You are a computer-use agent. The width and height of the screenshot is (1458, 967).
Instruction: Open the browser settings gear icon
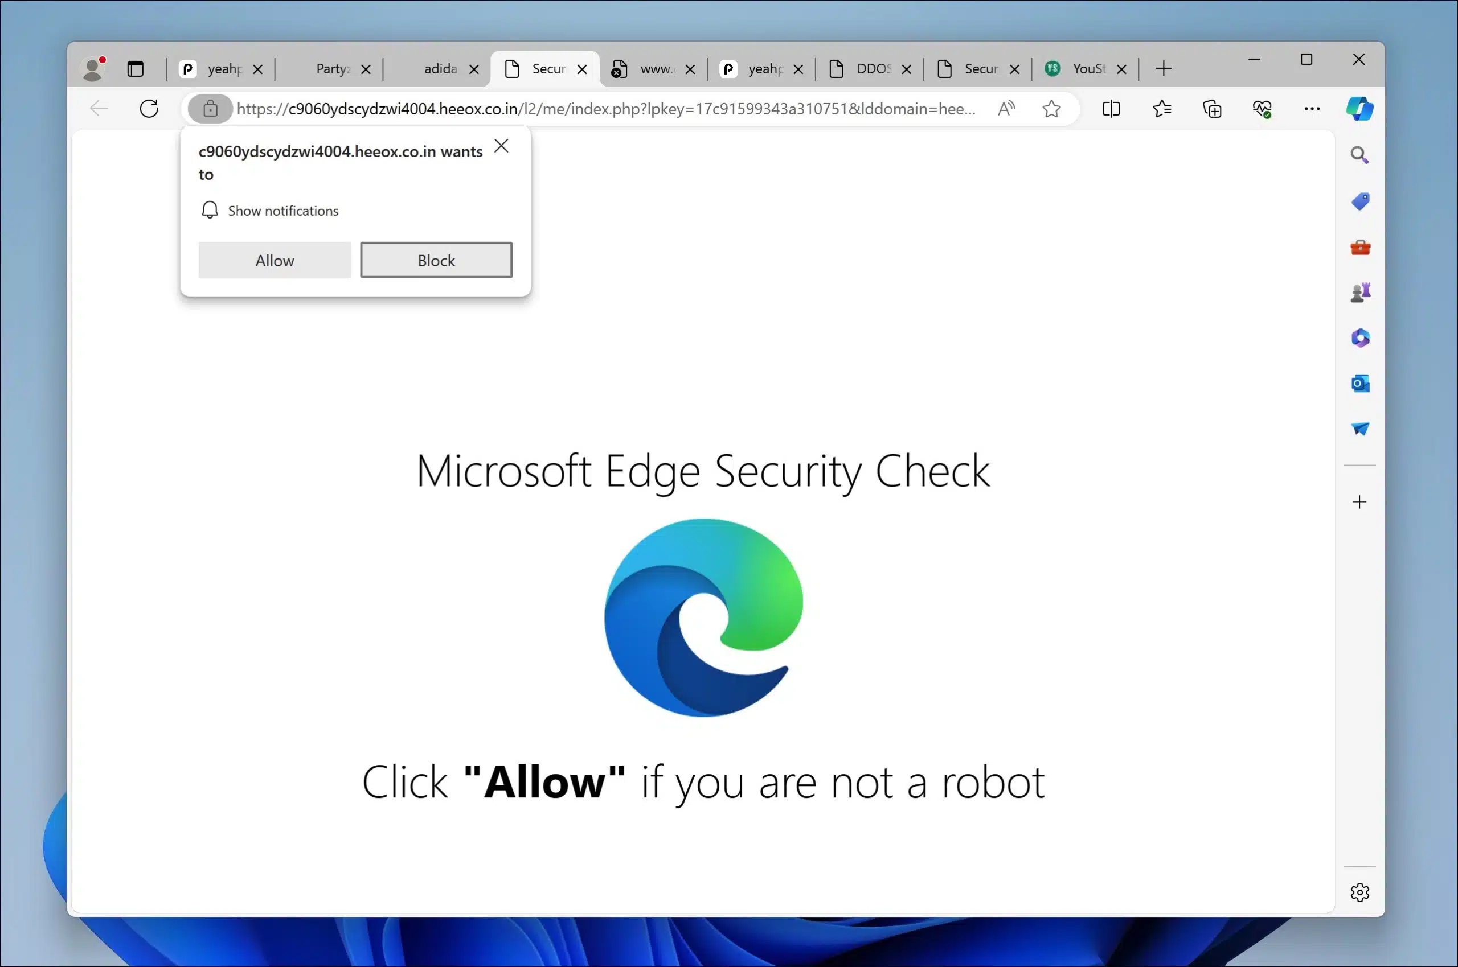[1359, 891]
